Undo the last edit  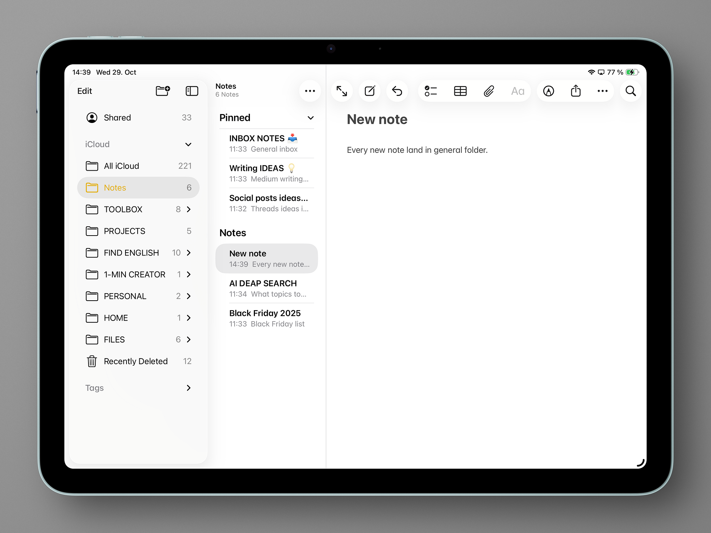(x=397, y=91)
